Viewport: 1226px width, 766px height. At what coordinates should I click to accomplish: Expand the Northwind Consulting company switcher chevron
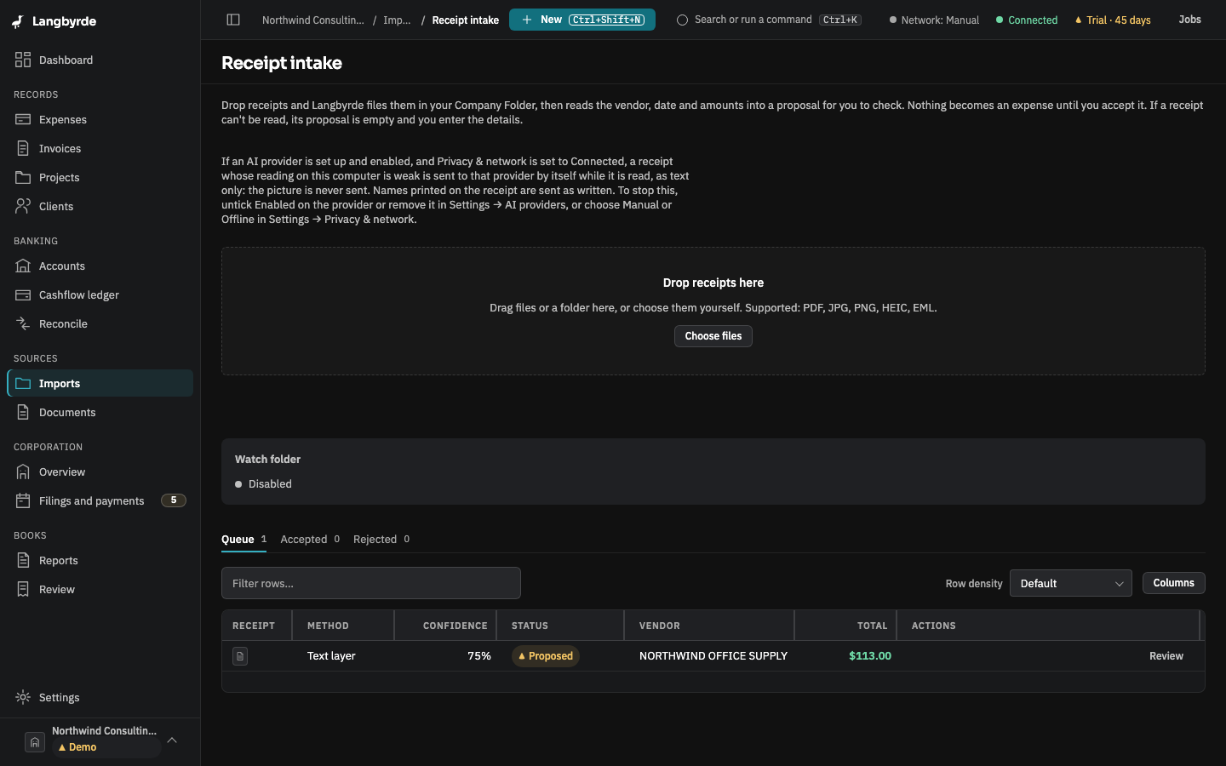172,740
